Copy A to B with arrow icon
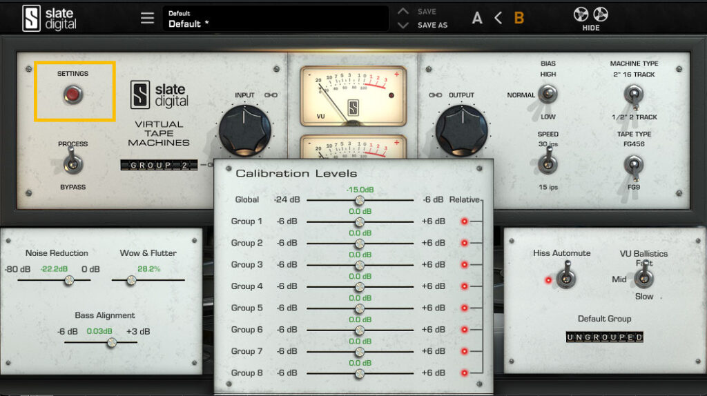 [x=498, y=18]
